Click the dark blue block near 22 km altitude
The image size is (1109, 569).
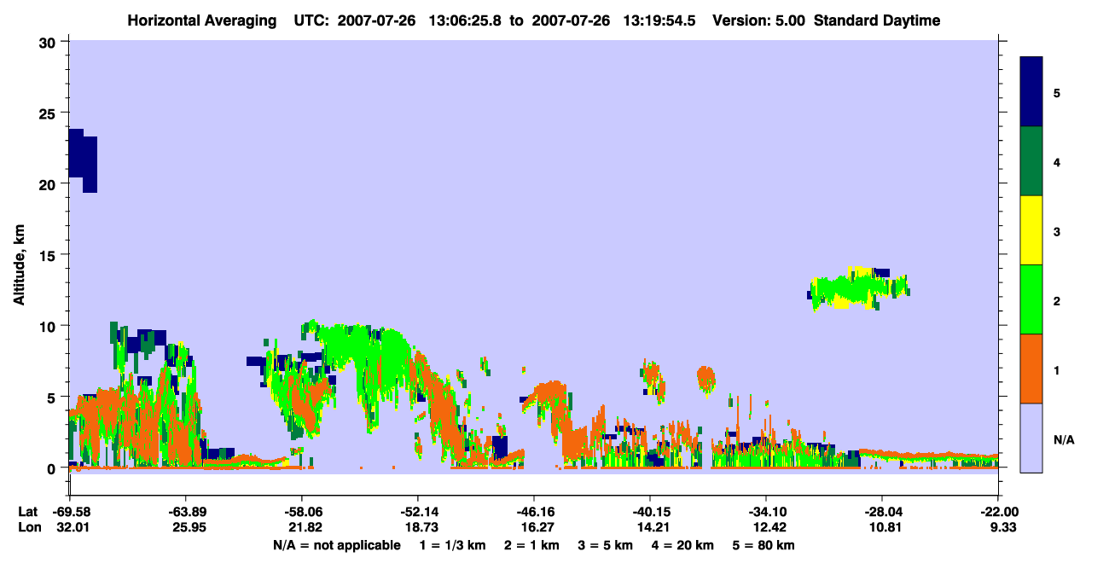[83, 159]
